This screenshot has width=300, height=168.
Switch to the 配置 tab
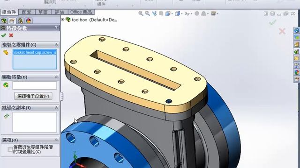click(x=27, y=12)
